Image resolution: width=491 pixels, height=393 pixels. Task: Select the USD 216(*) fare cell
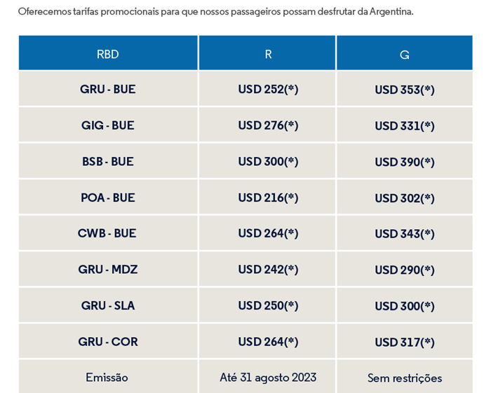[x=267, y=197]
